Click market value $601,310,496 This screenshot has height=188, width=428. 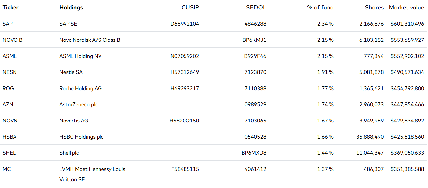point(407,24)
